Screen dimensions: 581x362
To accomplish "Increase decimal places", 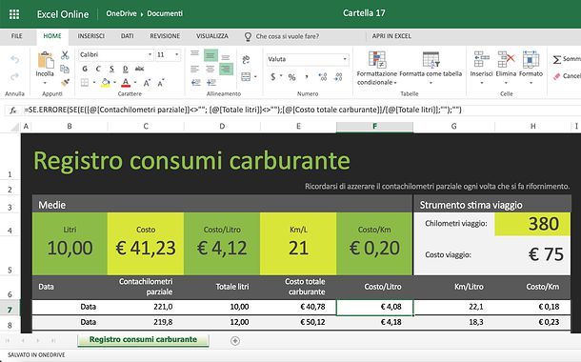I will (323, 77).
